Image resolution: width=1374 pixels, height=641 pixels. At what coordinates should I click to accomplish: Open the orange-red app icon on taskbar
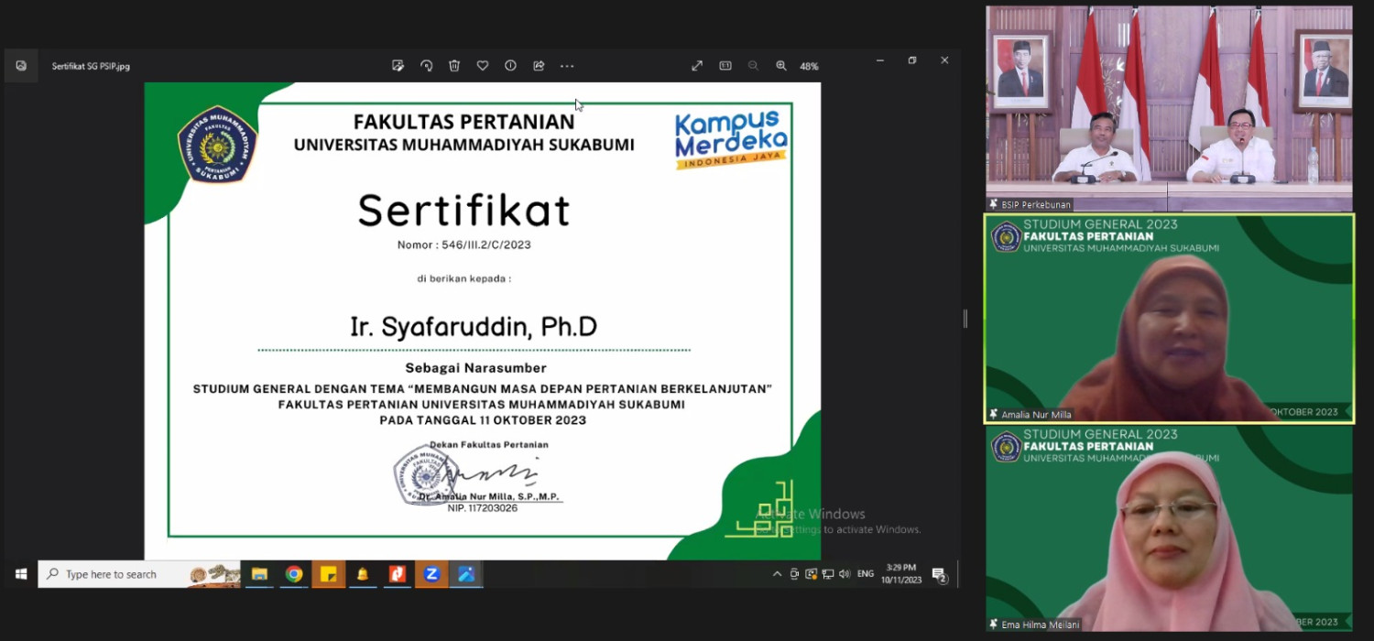[x=397, y=574]
